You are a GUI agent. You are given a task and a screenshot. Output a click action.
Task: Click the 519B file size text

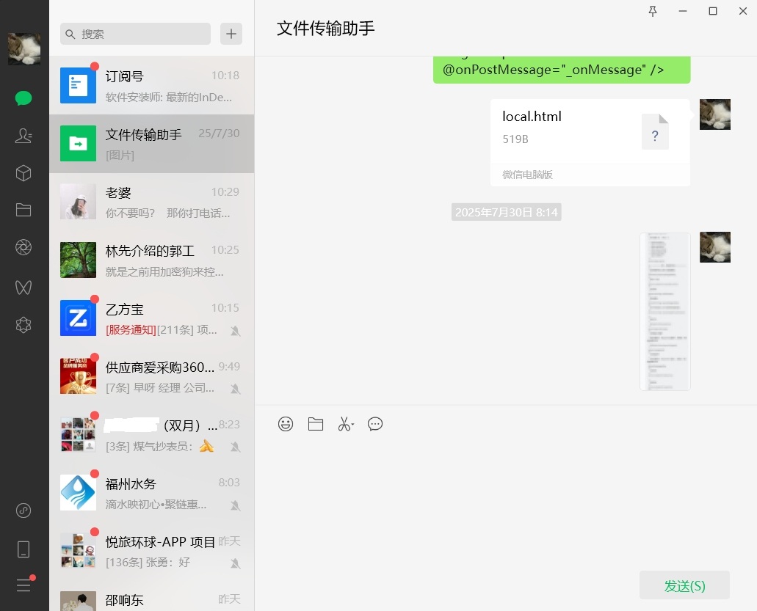pos(515,139)
